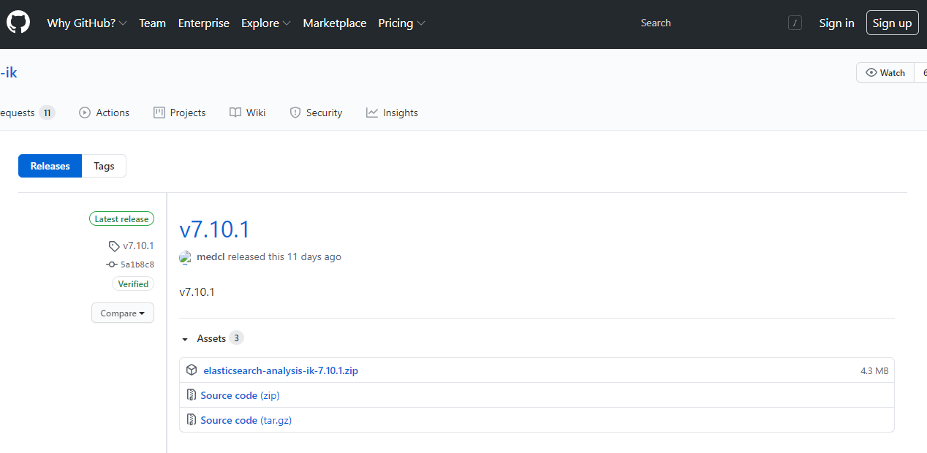Click file-zip icon next to Source code (tar.gz)

(x=192, y=419)
